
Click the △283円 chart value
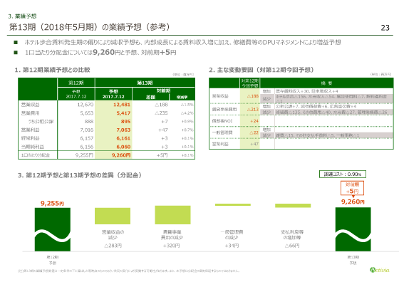(x=113, y=246)
